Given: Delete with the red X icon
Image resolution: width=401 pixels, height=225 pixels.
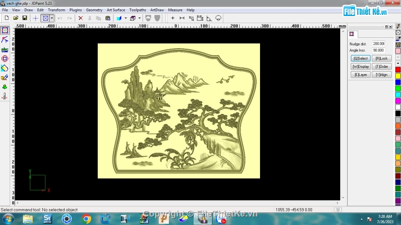Looking at the screenshot, I should point(81,18).
